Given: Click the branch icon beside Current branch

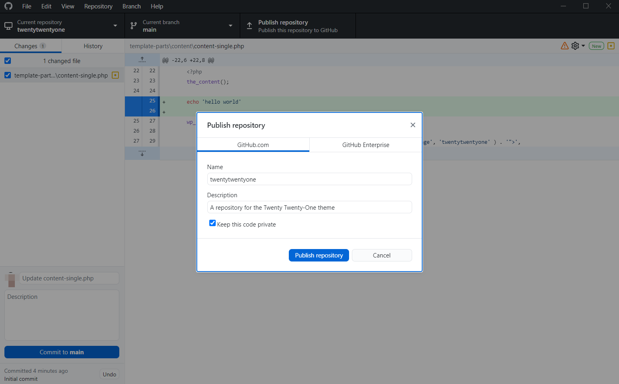Looking at the screenshot, I should click(134, 26).
